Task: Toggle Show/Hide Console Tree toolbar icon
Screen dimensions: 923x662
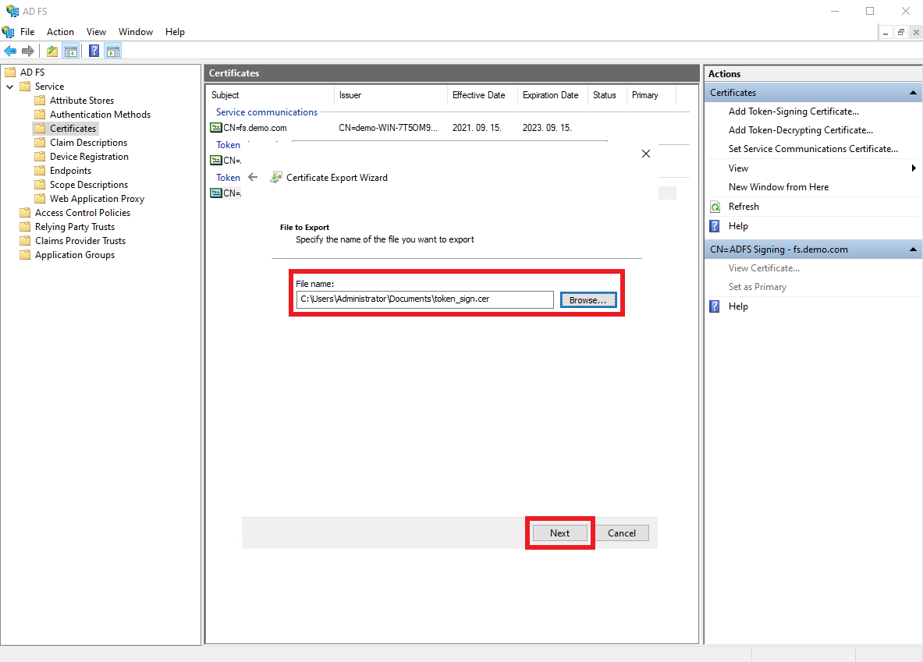Action: pos(71,51)
